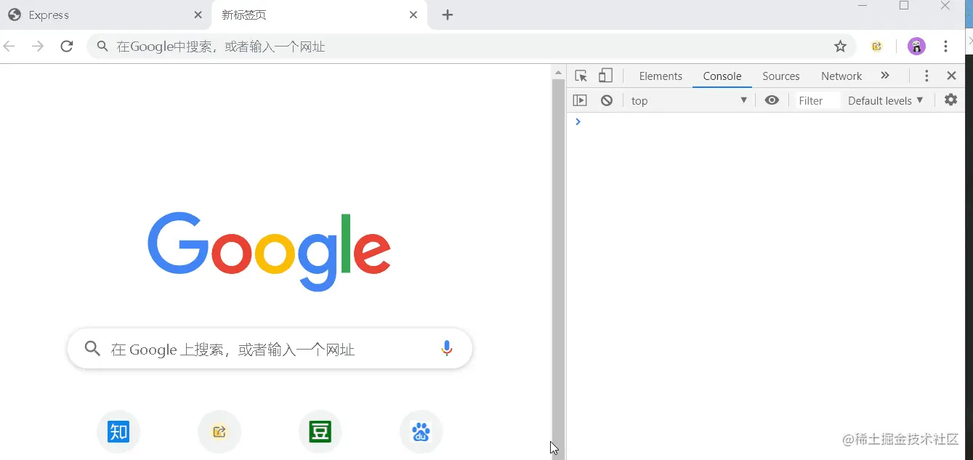Toggle the device toolbar emulation icon
Screen dimensions: 973x460
(605, 76)
